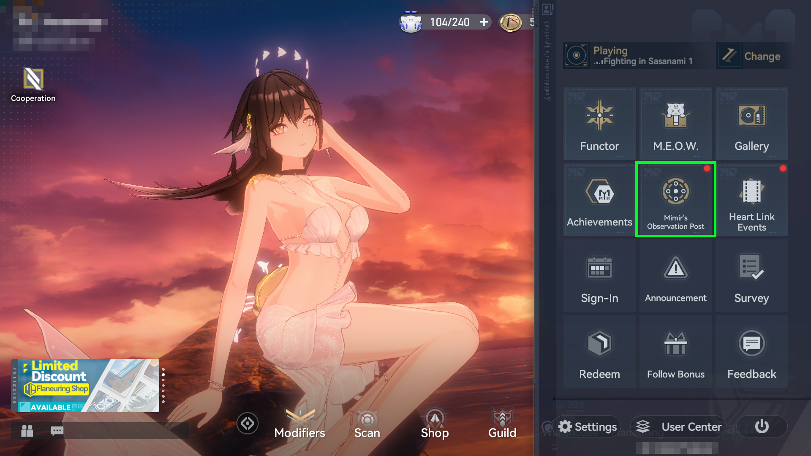Open Settings with gear icon
Viewport: 811px width, 456px height.
[x=588, y=427]
